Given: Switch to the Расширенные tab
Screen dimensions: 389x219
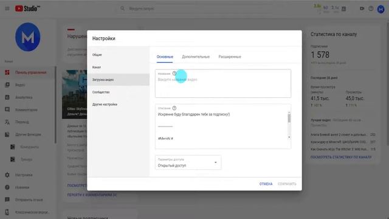Looking at the screenshot, I should [230, 57].
